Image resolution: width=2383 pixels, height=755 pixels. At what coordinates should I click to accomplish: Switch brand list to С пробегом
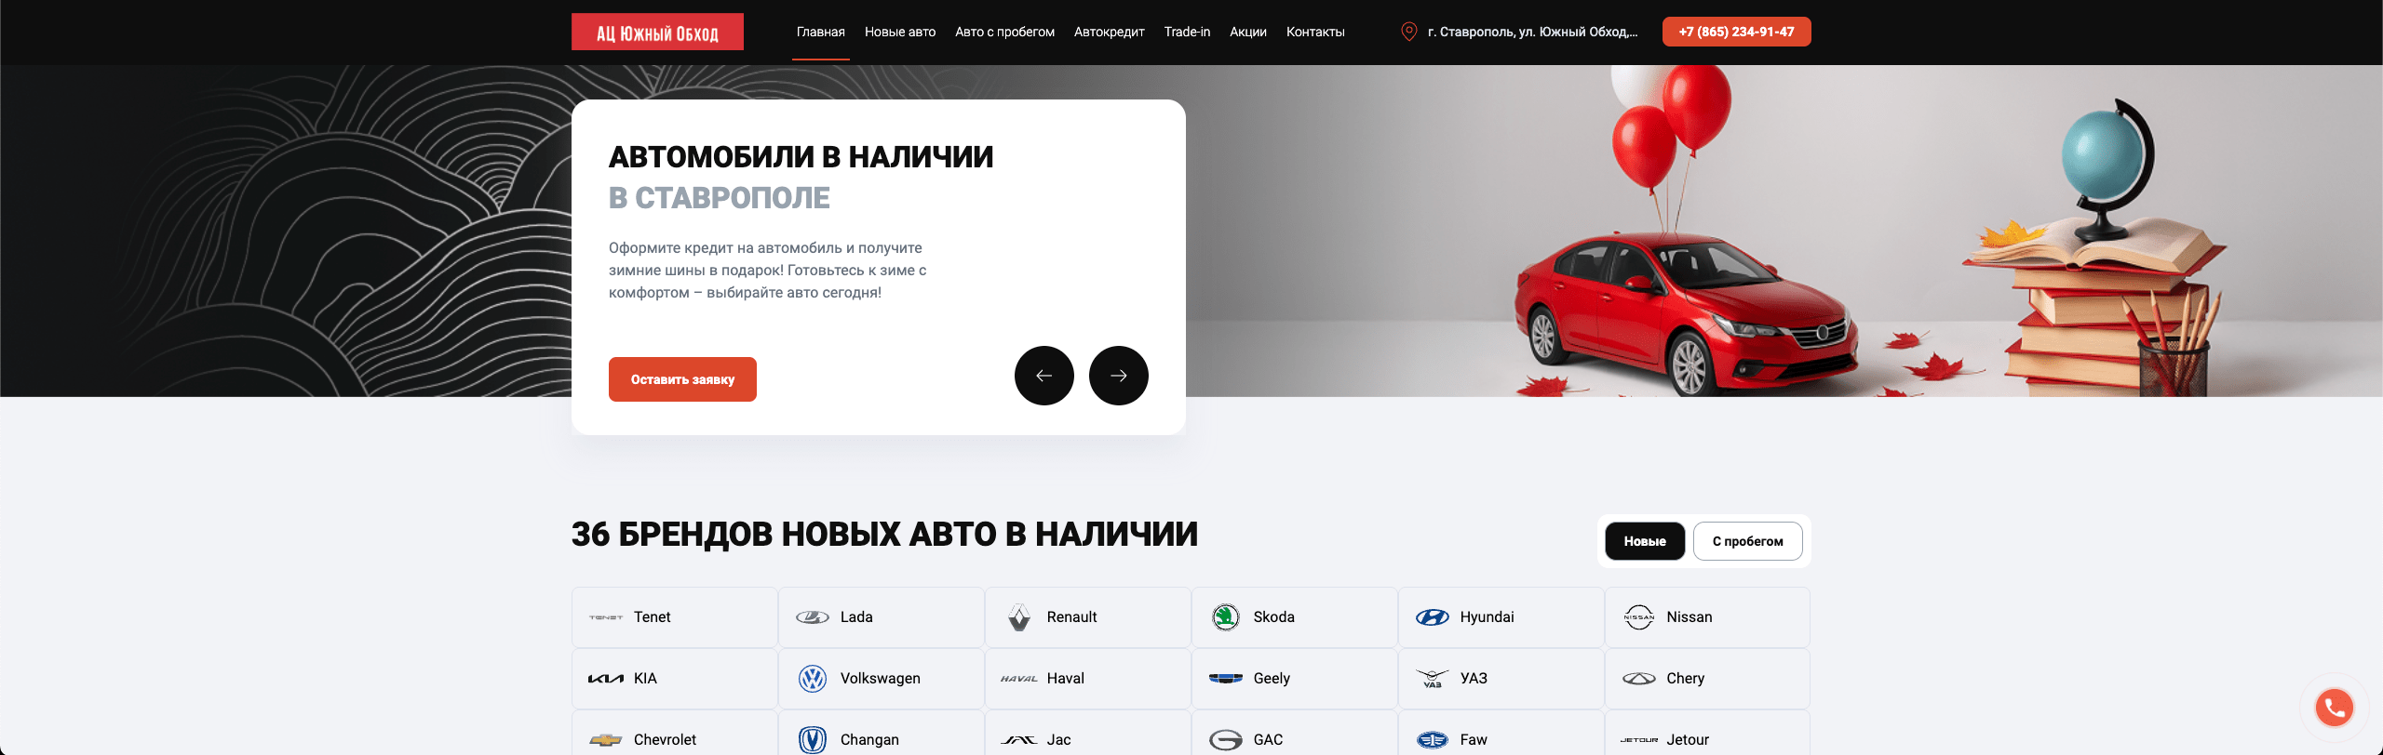coord(1747,541)
